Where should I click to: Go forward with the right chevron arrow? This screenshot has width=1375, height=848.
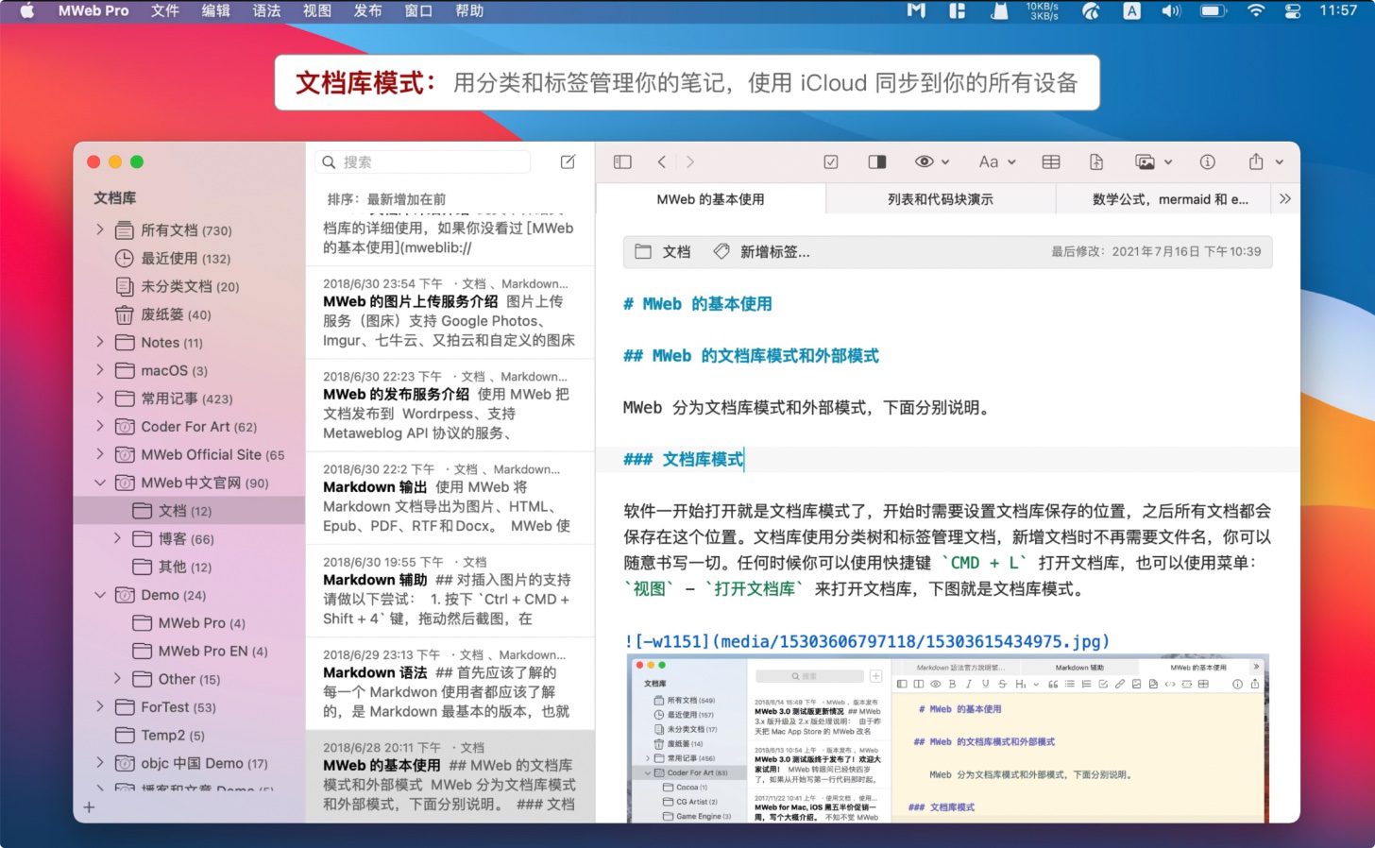click(690, 162)
